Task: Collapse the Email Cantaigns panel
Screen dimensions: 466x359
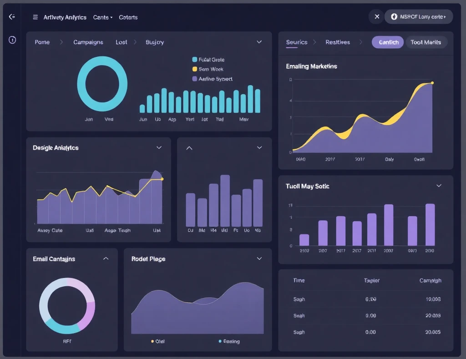Action: pos(106,258)
